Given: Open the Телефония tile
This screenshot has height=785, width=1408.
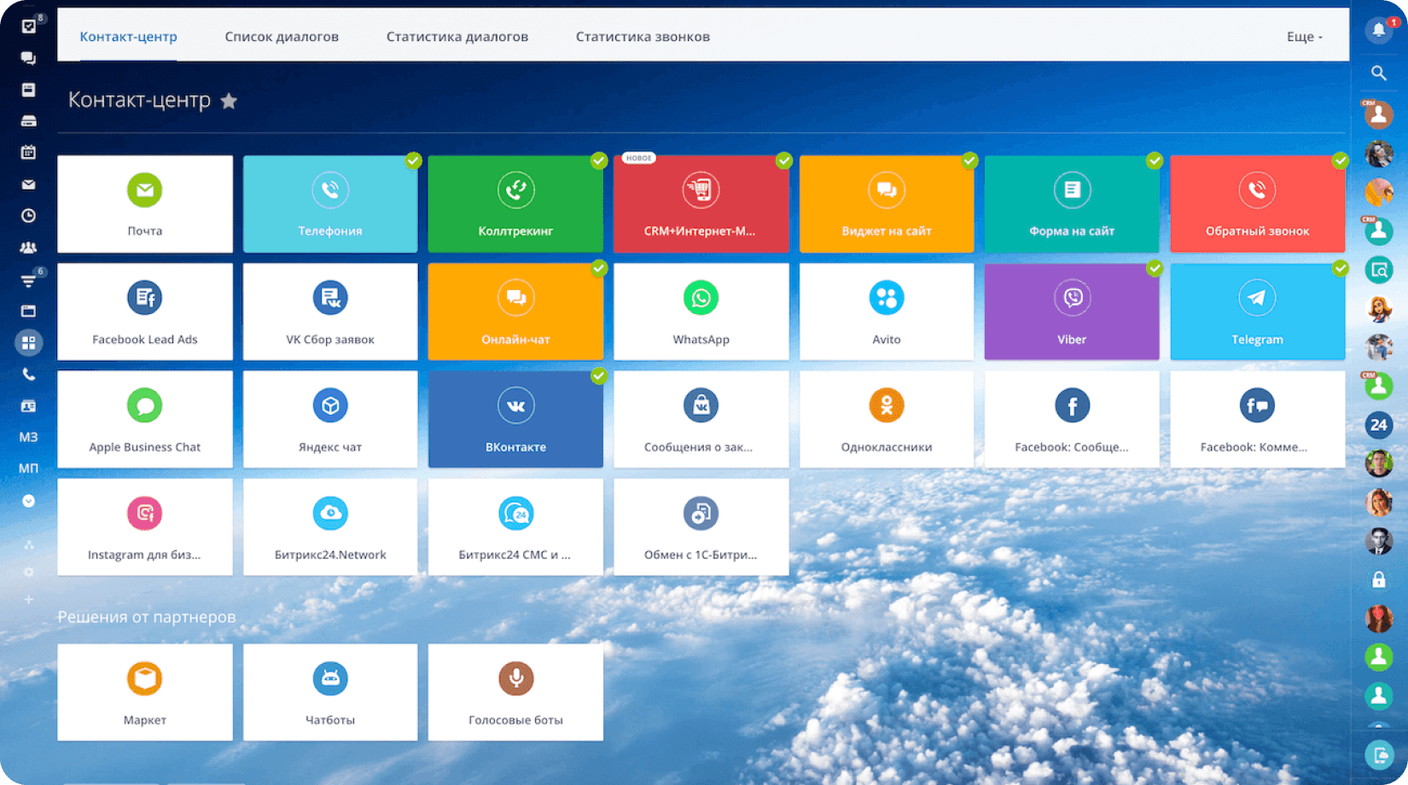Looking at the screenshot, I should click(330, 204).
